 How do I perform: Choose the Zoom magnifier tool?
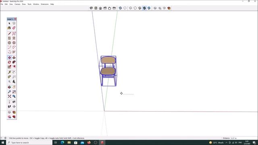(x=9, y=92)
